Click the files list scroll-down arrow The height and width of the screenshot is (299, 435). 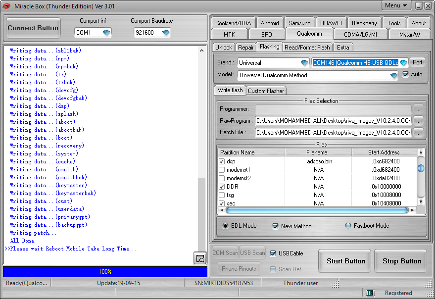coord(421,202)
